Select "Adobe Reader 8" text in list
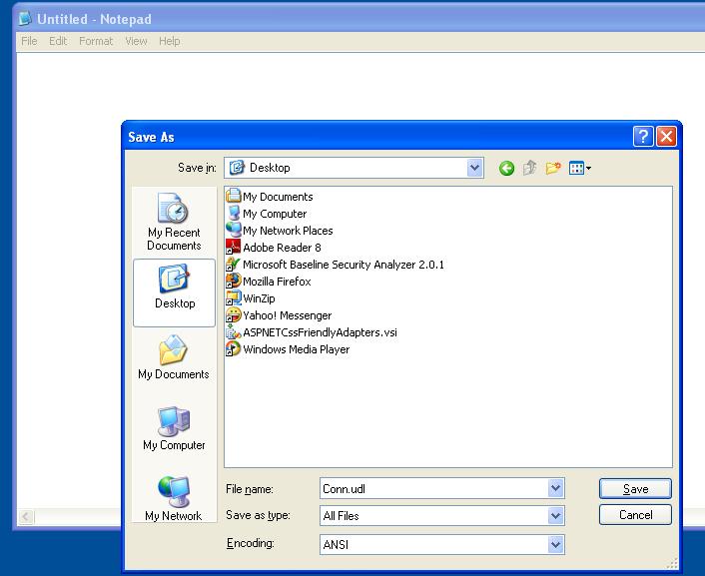The image size is (705, 576). (x=282, y=248)
